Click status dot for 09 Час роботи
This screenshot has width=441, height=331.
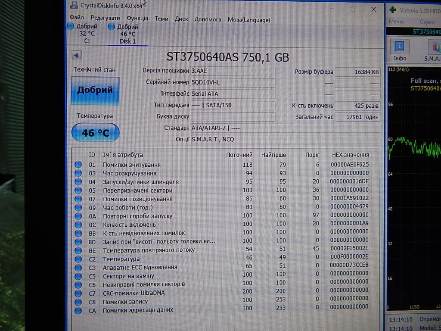point(78,207)
